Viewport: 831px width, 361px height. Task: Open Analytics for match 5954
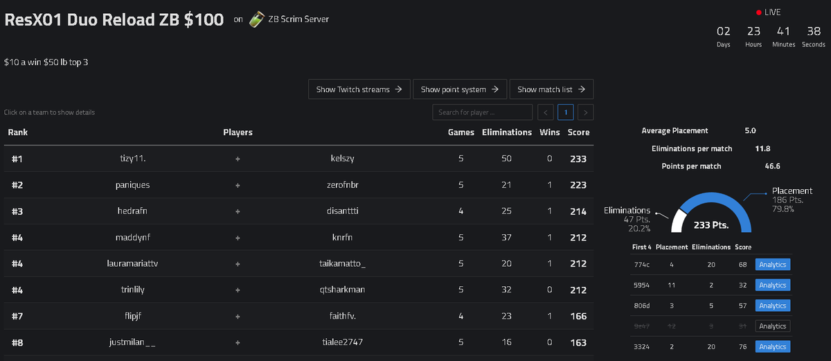coord(773,285)
